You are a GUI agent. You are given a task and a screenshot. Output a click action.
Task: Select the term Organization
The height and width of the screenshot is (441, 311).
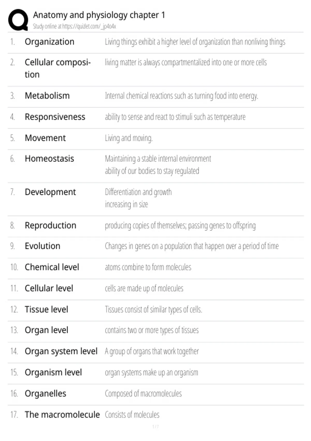[x=50, y=42]
